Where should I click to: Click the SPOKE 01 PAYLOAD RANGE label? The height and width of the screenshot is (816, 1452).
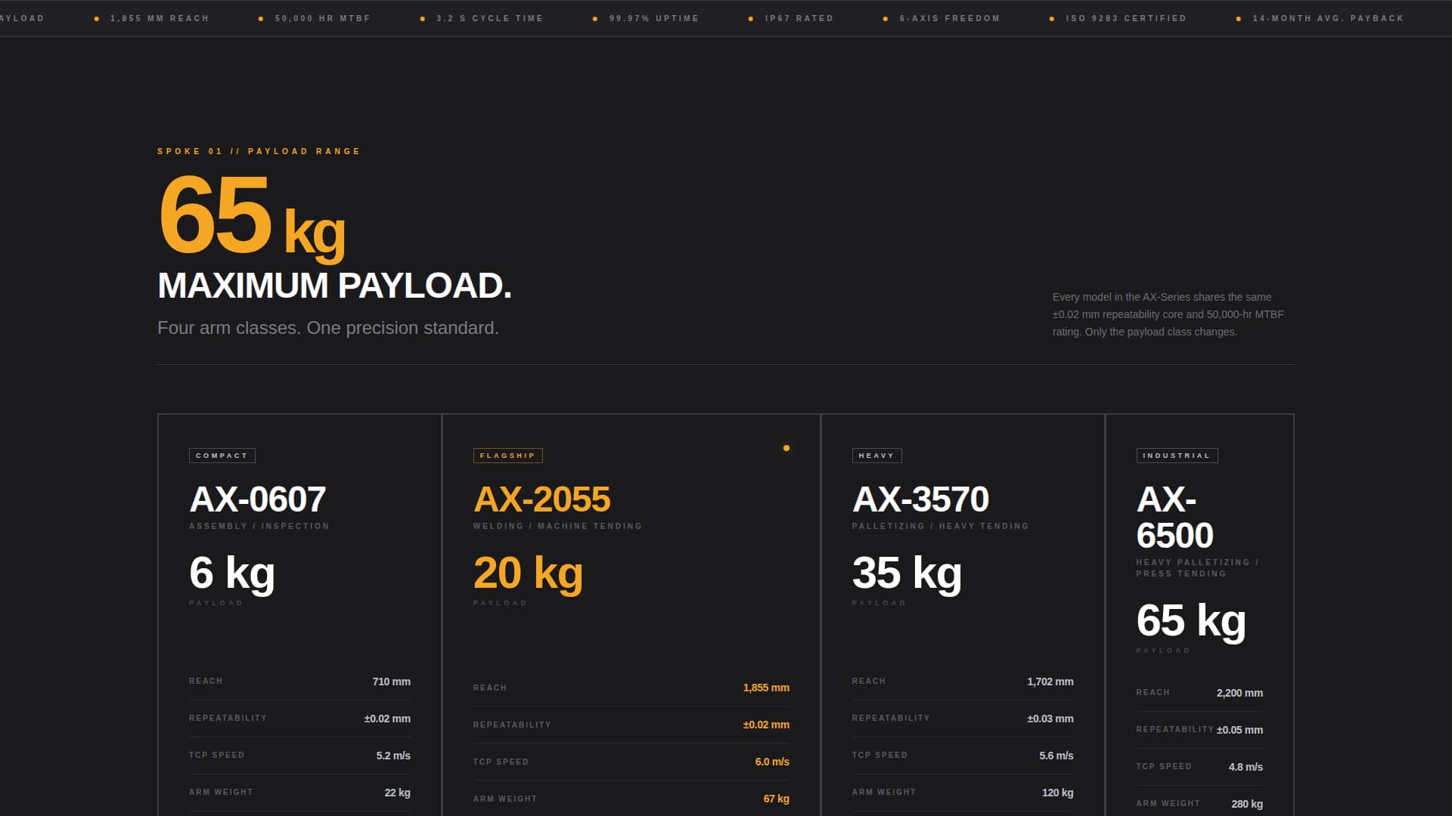pyautogui.click(x=259, y=152)
